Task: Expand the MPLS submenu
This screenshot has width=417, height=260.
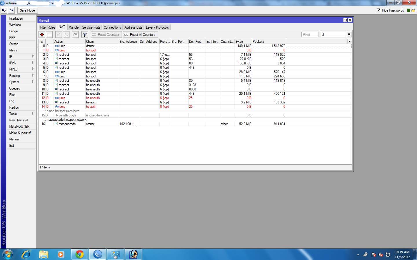Action: [21, 69]
